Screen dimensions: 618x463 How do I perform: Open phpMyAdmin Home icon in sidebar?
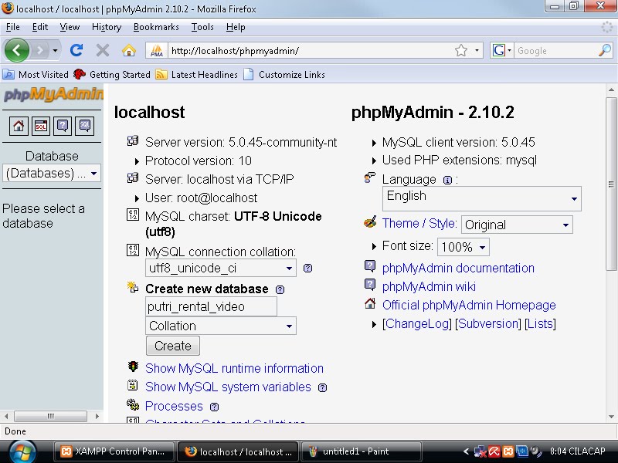pos(19,126)
